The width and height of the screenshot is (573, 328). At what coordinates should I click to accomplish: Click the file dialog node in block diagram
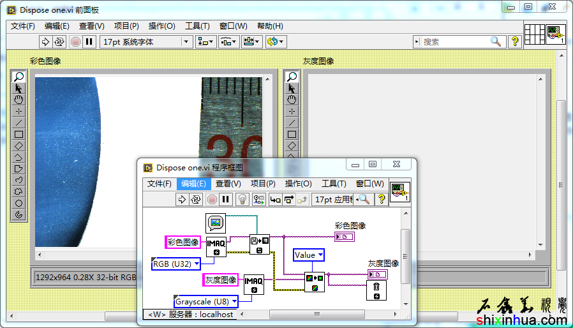216,223
